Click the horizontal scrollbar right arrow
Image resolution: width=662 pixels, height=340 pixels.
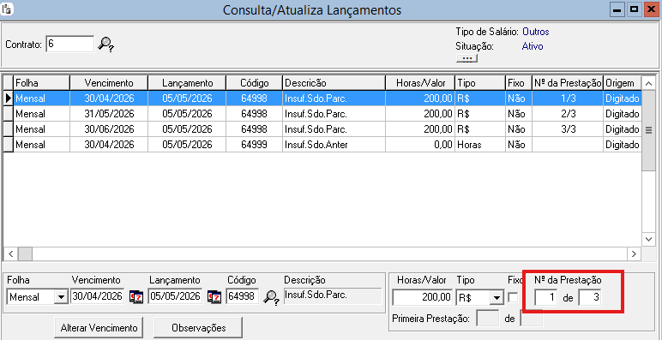pyautogui.click(x=634, y=254)
